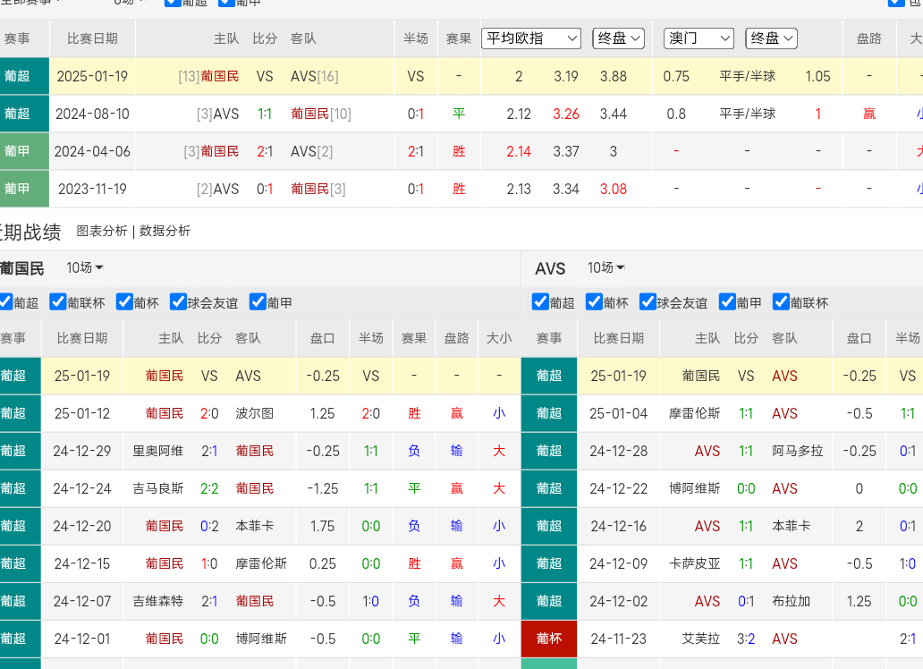Click the red 葡杯 league cell on 24-11-23
The height and width of the screenshot is (669, 923).
[548, 639]
